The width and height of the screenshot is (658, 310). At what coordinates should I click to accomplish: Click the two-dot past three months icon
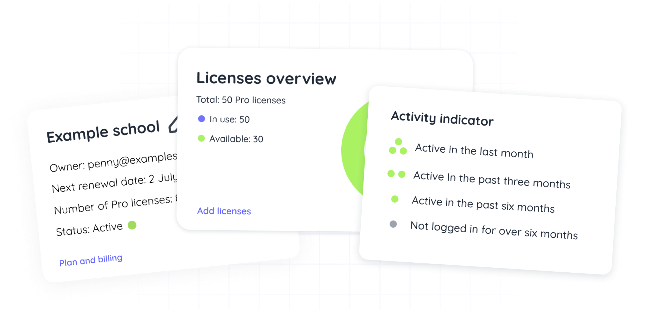point(396,174)
